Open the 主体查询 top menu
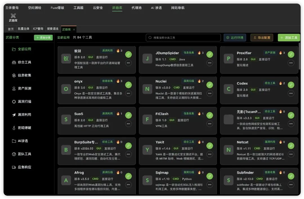The width and height of the screenshot is (304, 199). [12, 8]
